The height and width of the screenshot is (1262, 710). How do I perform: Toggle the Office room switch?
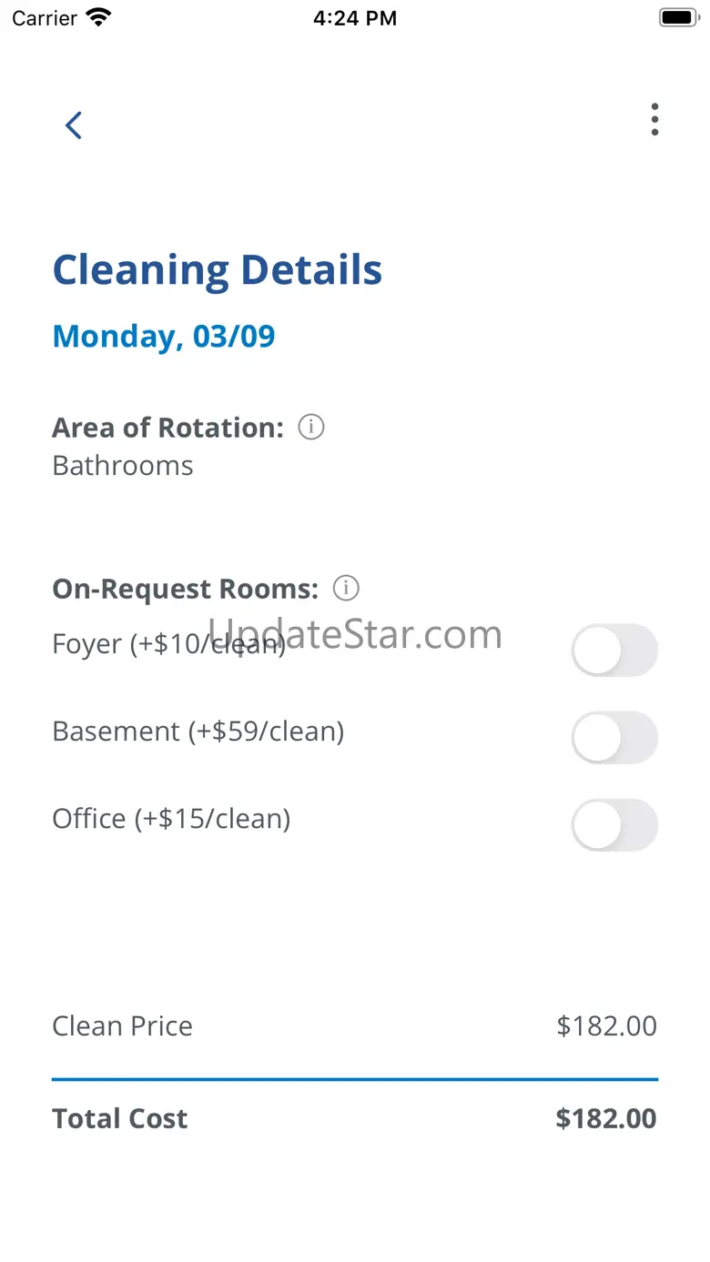[x=614, y=824]
